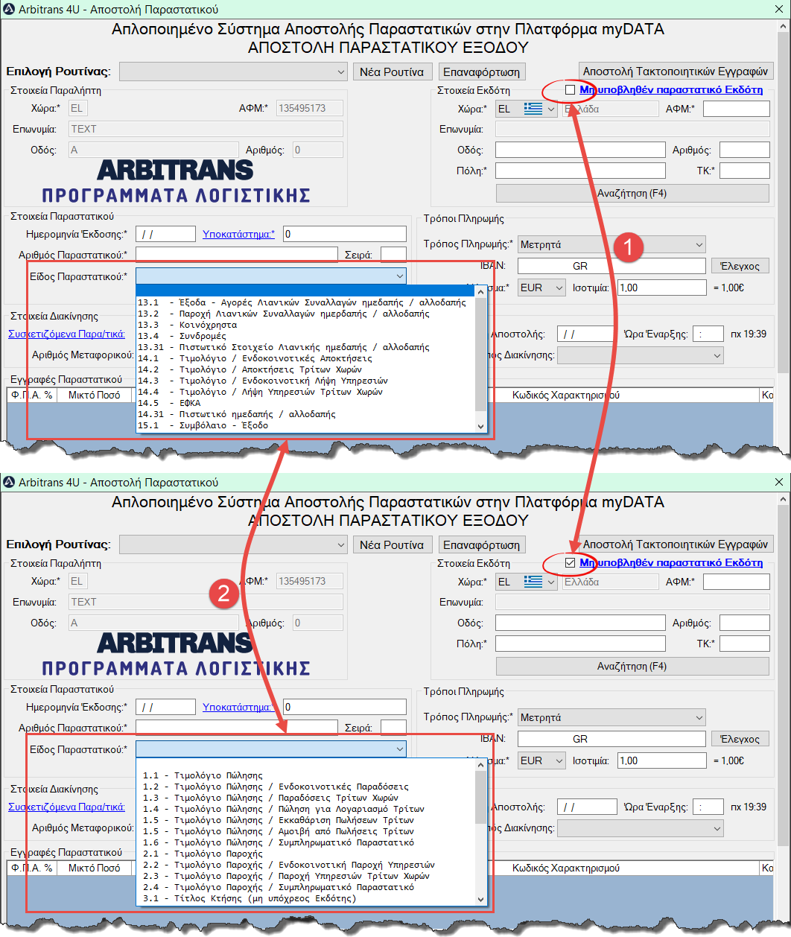The width and height of the screenshot is (791, 937).
Task: Open Τρόπος Πληρωμής Μετρητά dropdown in upper window
Action: coord(612,244)
